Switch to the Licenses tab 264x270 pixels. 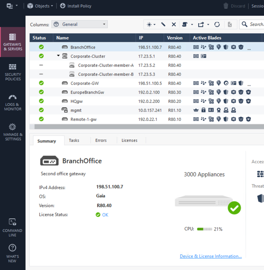point(129,140)
